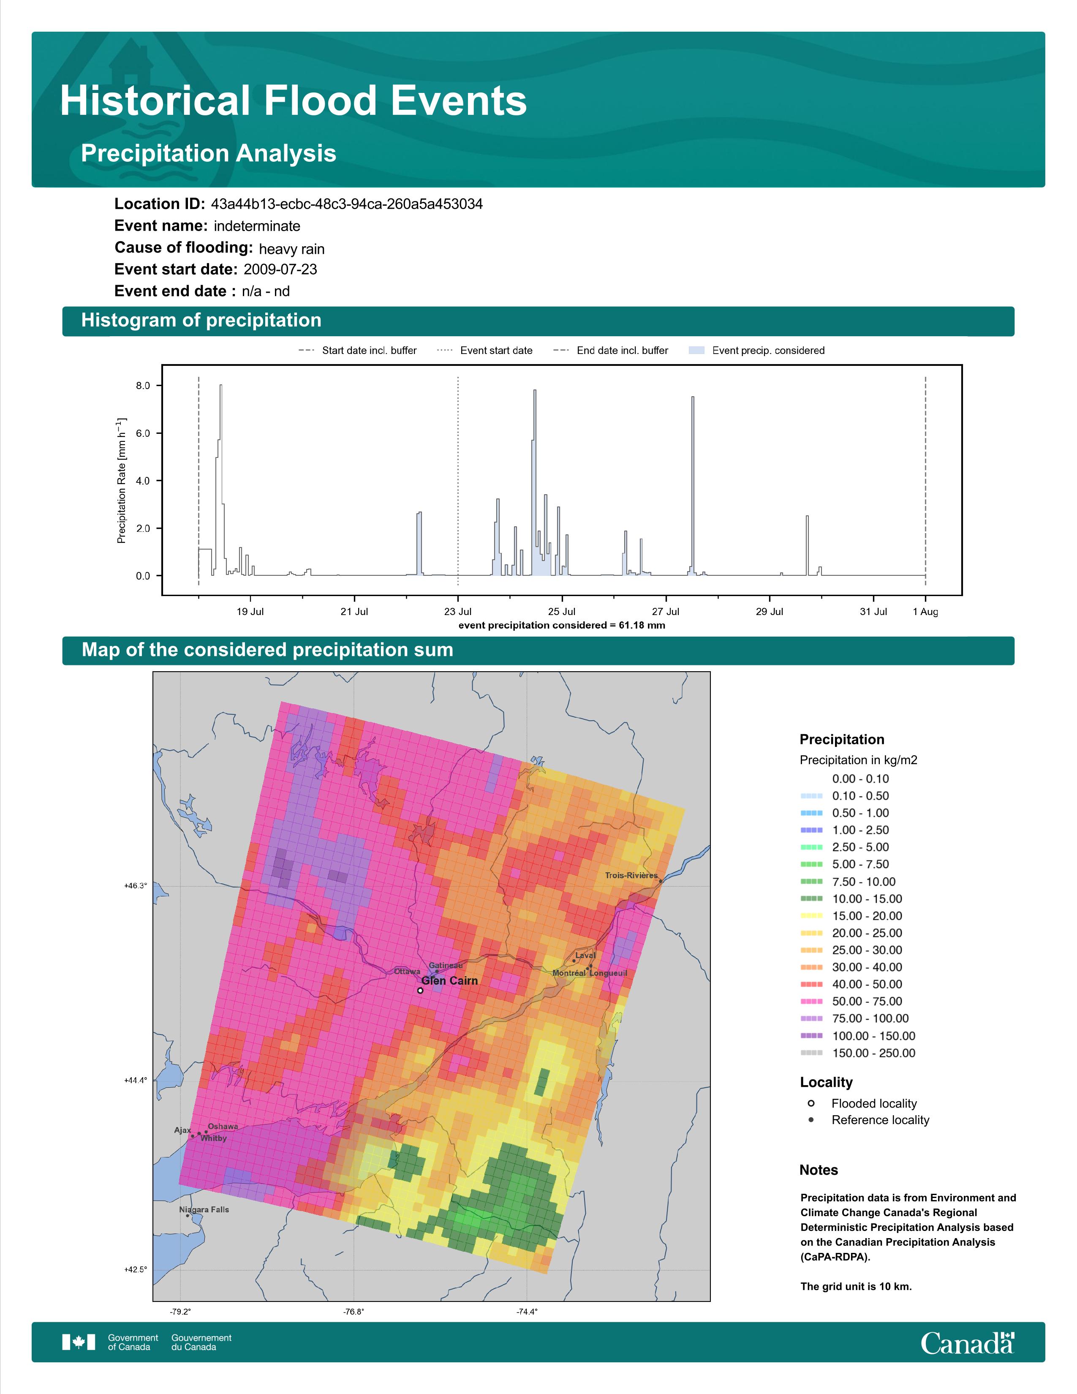1077x1394 pixels.
Task: Select the 10.00 - 15.00 green precipitation swatch
Action: (812, 898)
